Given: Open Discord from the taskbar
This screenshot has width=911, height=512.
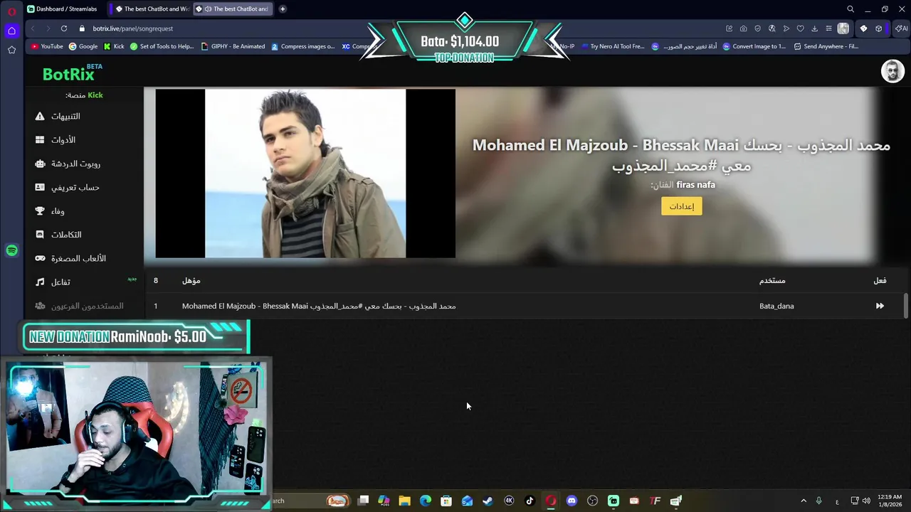Looking at the screenshot, I should pos(572,501).
